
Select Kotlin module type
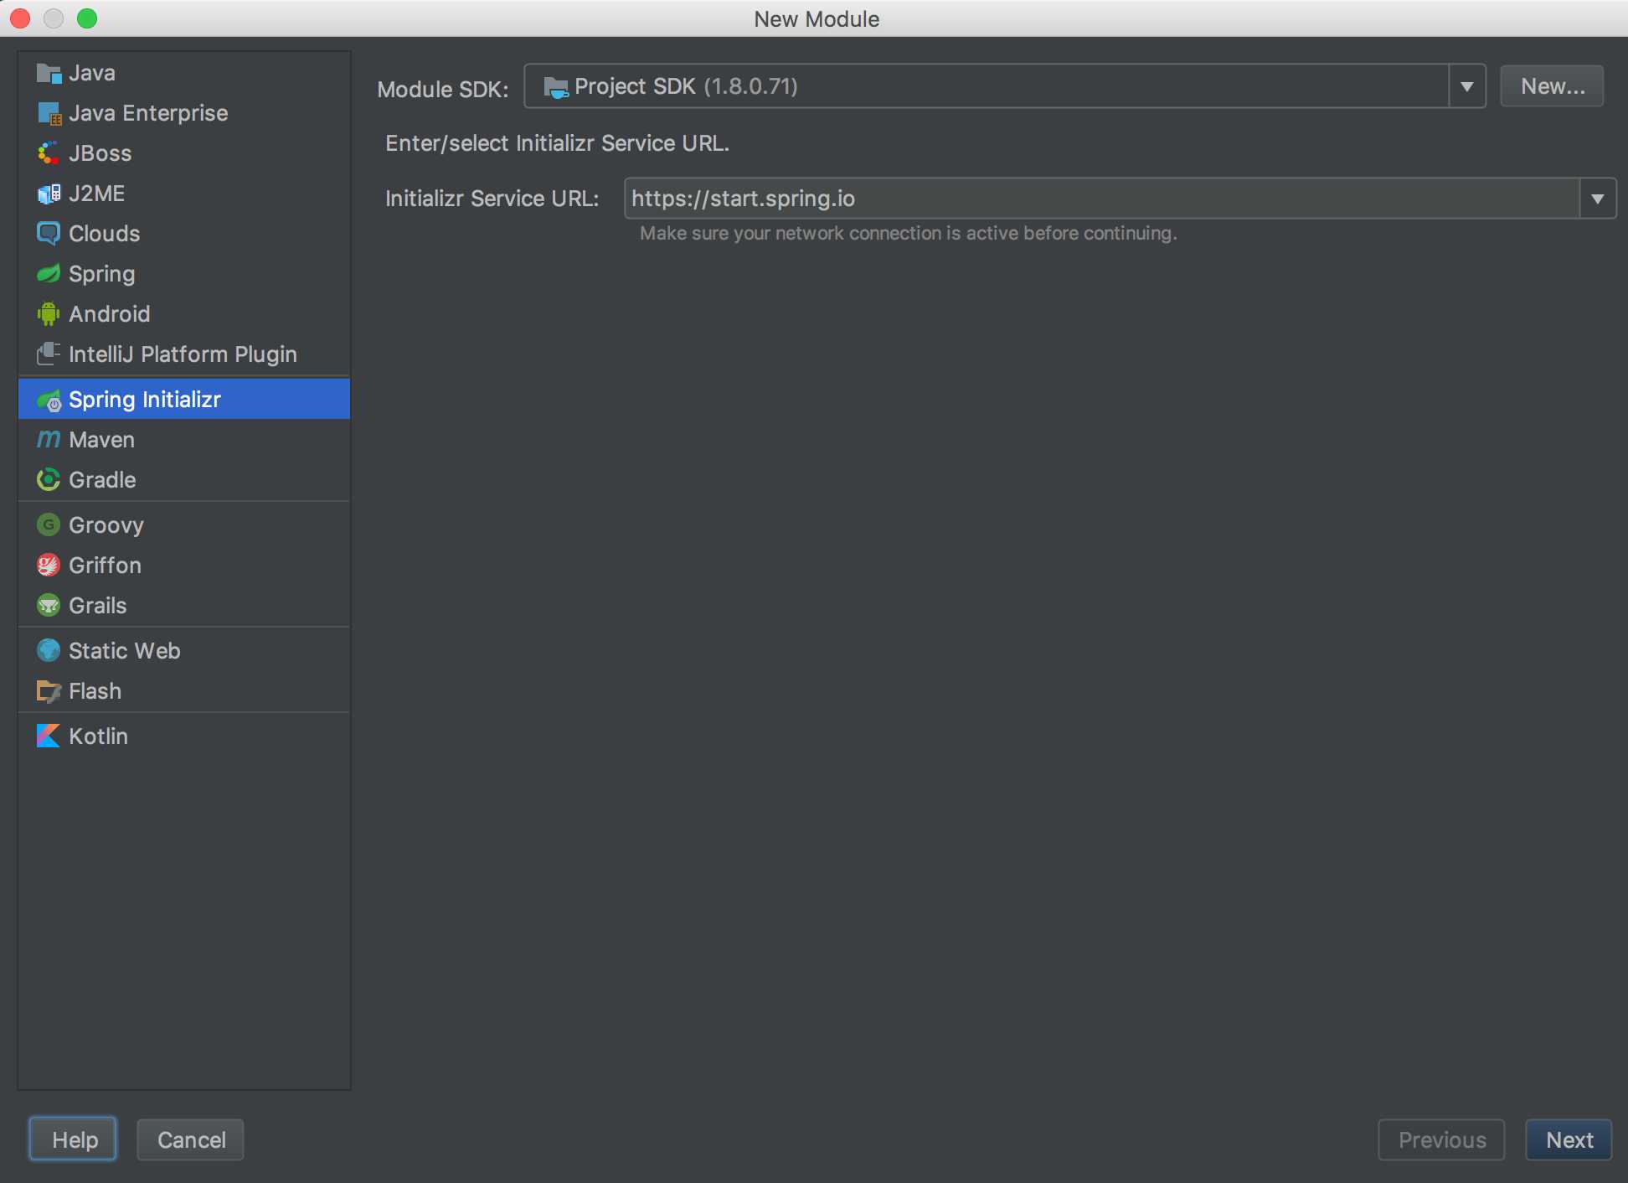click(x=184, y=736)
